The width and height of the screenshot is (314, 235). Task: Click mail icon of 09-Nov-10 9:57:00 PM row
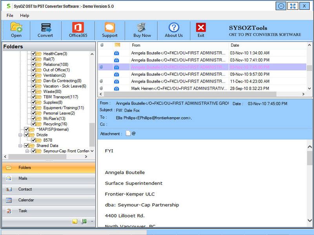(x=117, y=74)
